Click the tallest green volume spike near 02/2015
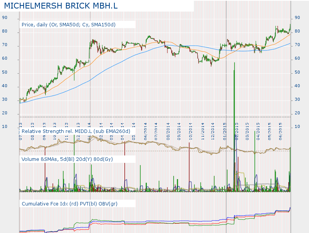 click(x=234, y=127)
